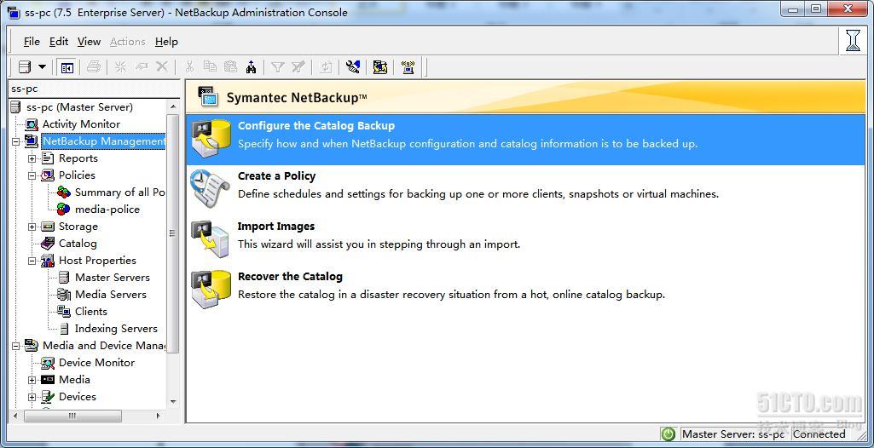This screenshot has height=448, width=874.
Task: Click the Paste clipboard toolbar icon
Action: 231,67
